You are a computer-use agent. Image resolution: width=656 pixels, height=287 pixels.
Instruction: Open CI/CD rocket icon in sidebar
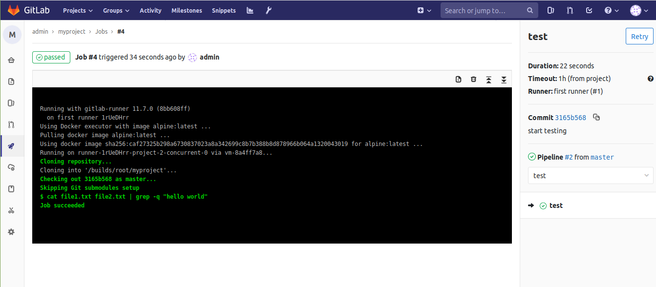11,146
